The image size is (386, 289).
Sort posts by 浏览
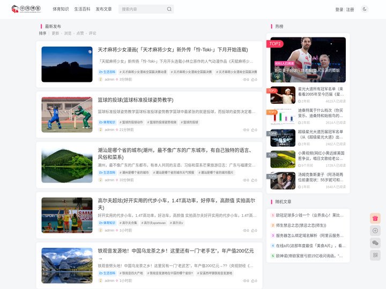pos(68,33)
